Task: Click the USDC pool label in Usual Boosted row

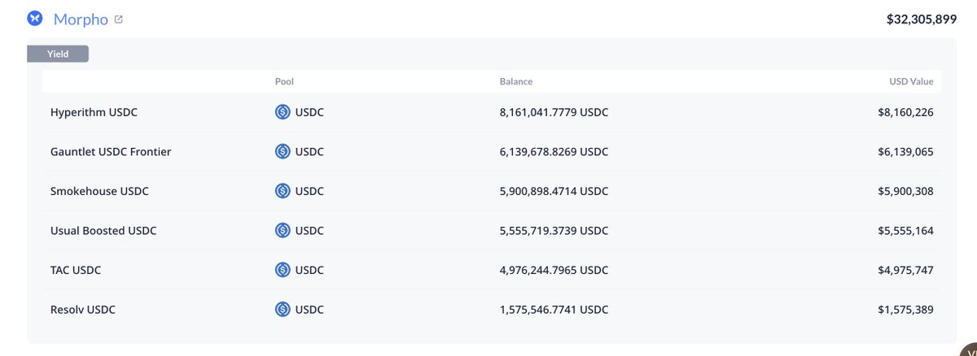Action: tap(309, 230)
